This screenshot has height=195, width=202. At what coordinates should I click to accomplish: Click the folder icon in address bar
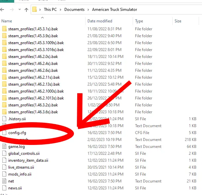pos(35,9)
